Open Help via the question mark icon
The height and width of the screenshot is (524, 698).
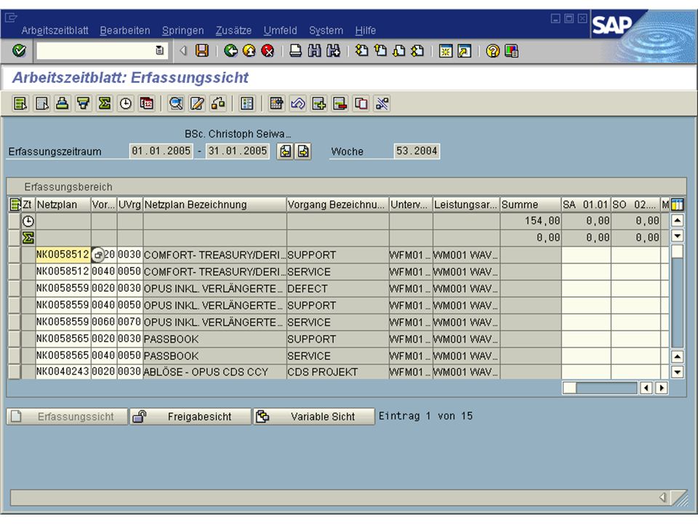[x=492, y=51]
